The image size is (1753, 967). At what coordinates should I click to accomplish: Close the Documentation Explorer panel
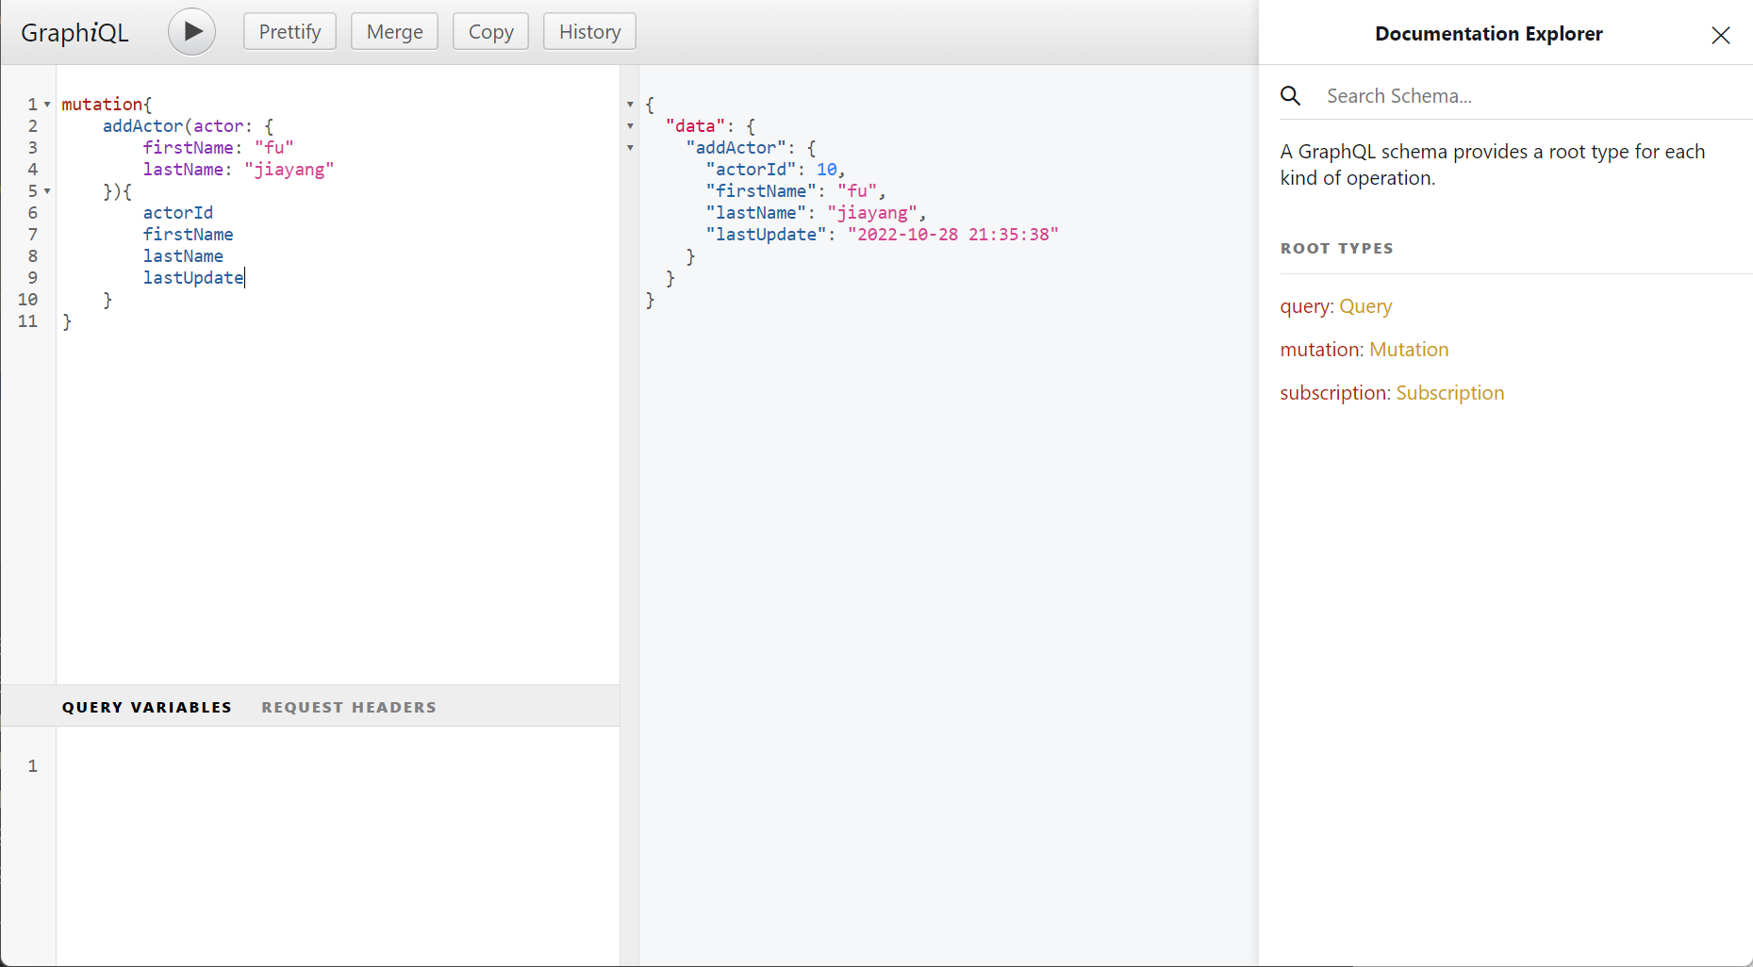[x=1720, y=35]
